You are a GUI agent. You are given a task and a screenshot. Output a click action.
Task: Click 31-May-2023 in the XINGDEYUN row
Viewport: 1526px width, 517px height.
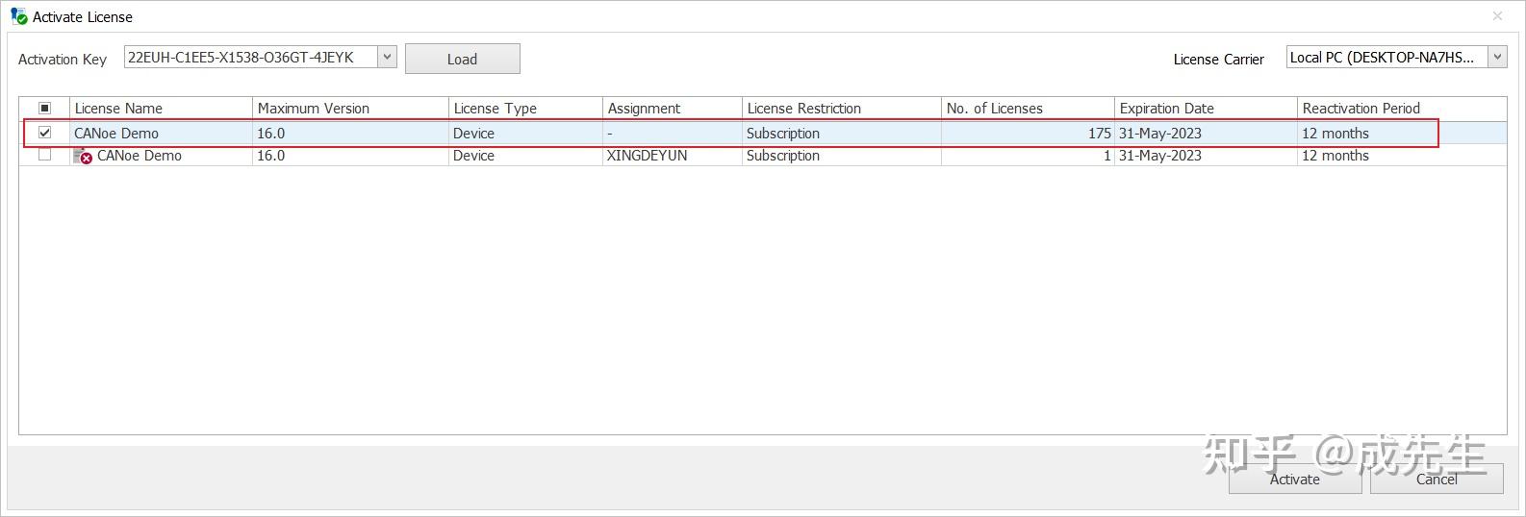(x=1159, y=156)
